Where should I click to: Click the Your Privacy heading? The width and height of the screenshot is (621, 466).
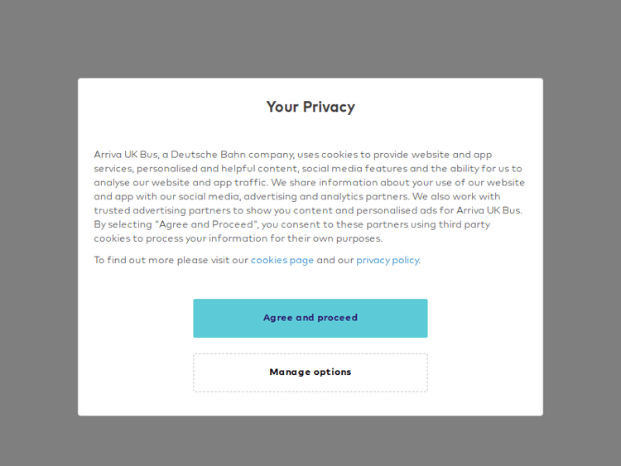point(310,107)
